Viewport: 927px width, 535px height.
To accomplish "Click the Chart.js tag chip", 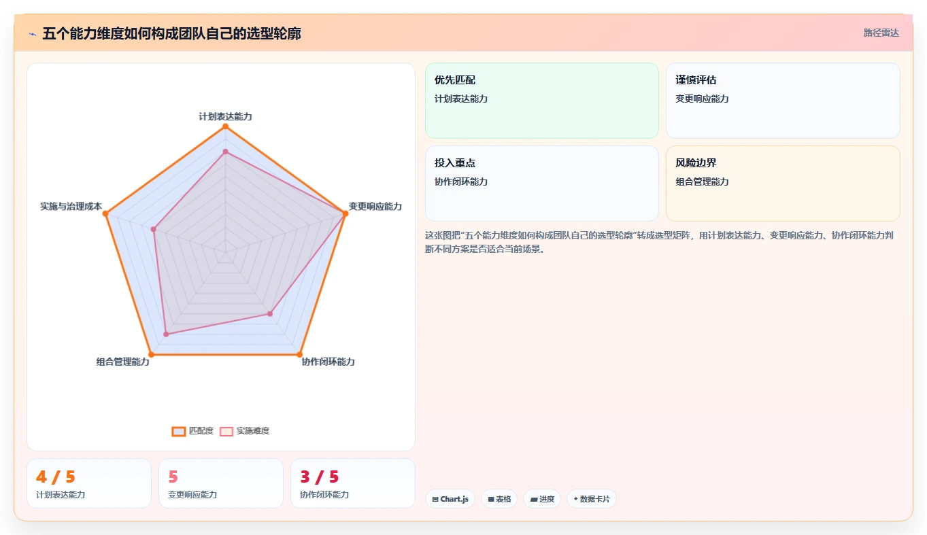I will pyautogui.click(x=450, y=499).
